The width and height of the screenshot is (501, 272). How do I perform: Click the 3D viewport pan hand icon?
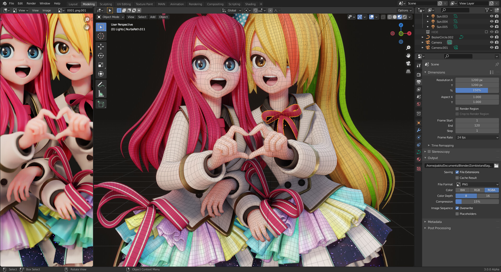[408, 56]
